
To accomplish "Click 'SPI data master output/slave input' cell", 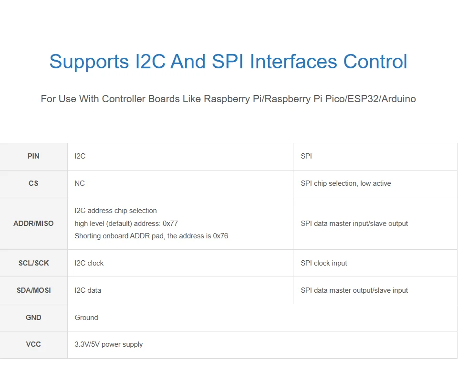I will pos(375,290).
